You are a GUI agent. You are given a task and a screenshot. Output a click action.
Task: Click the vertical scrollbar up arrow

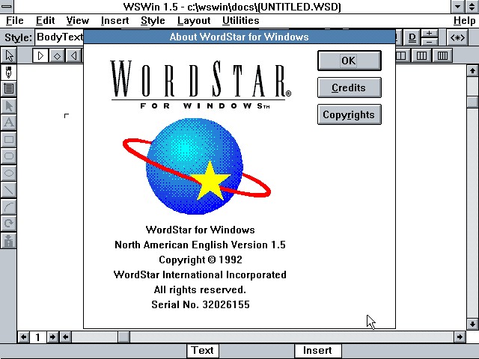pos(472,69)
